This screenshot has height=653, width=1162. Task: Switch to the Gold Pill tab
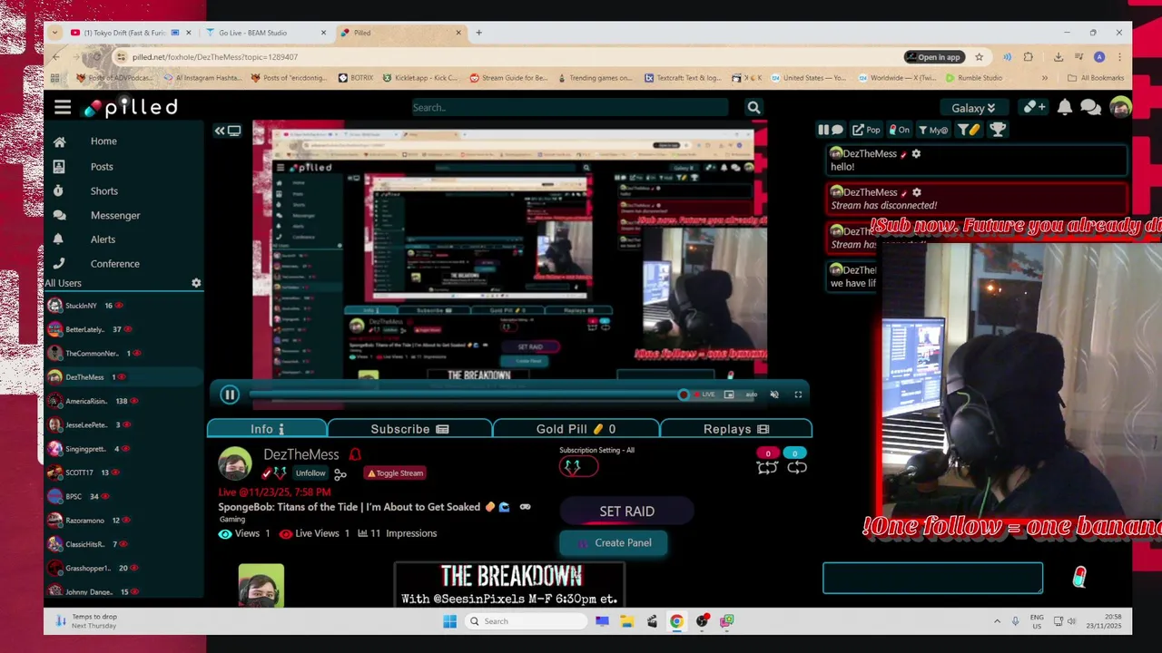pos(576,429)
